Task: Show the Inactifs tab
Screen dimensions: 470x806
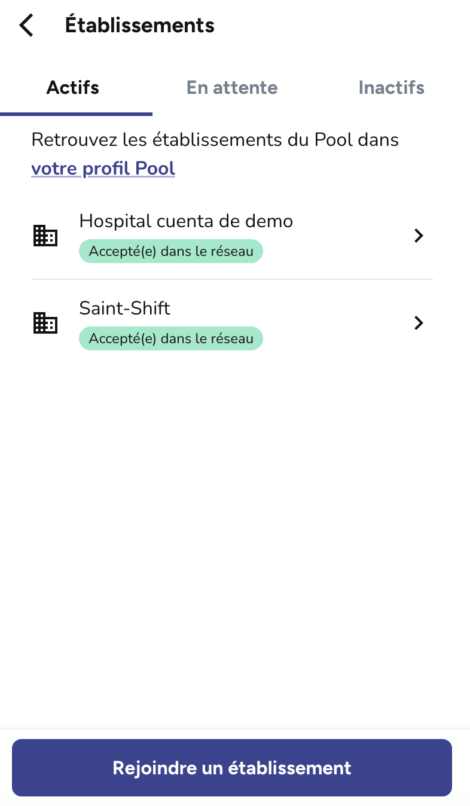Action: pyautogui.click(x=391, y=88)
